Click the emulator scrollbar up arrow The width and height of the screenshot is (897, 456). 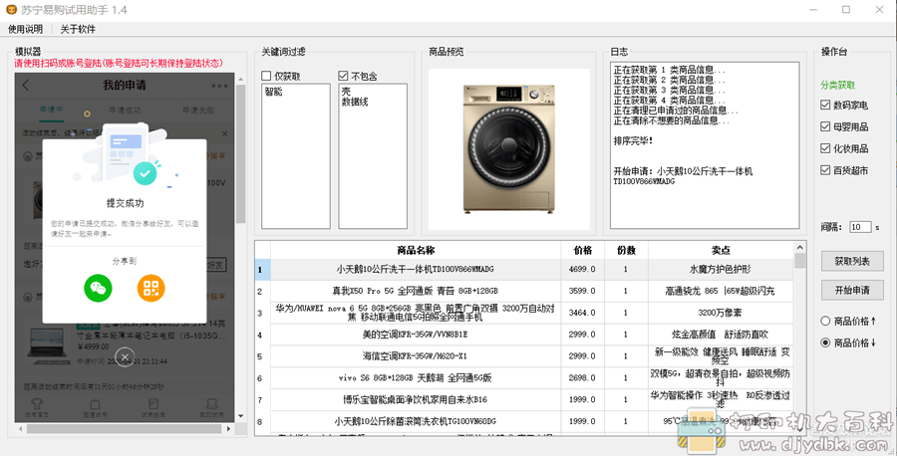(241, 79)
